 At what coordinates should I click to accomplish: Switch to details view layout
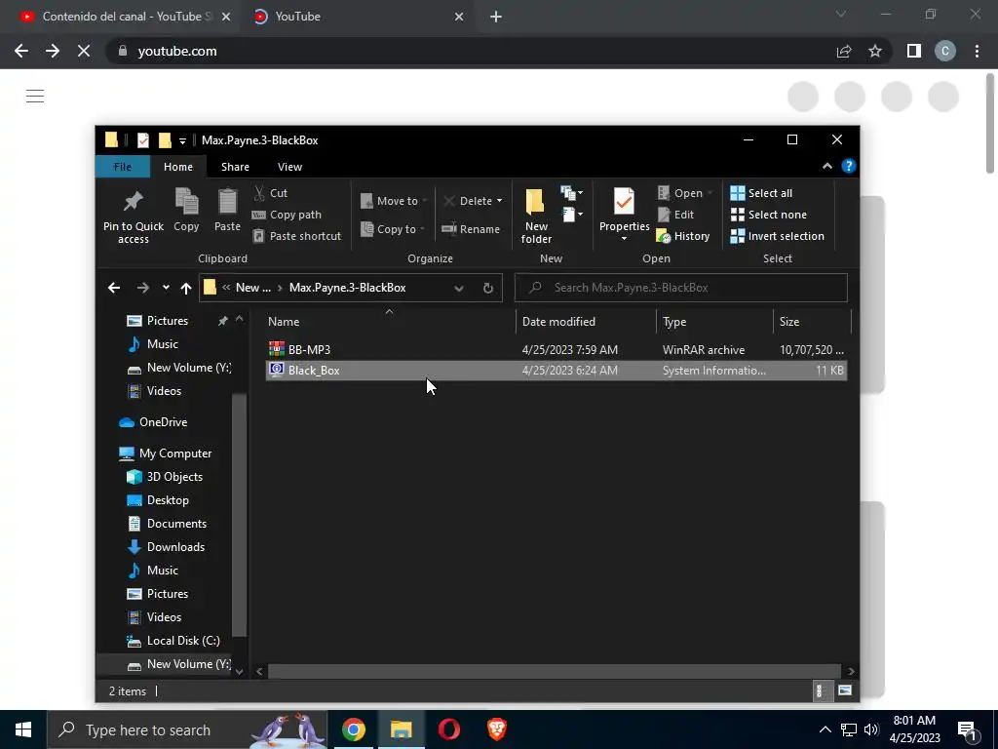(x=821, y=691)
